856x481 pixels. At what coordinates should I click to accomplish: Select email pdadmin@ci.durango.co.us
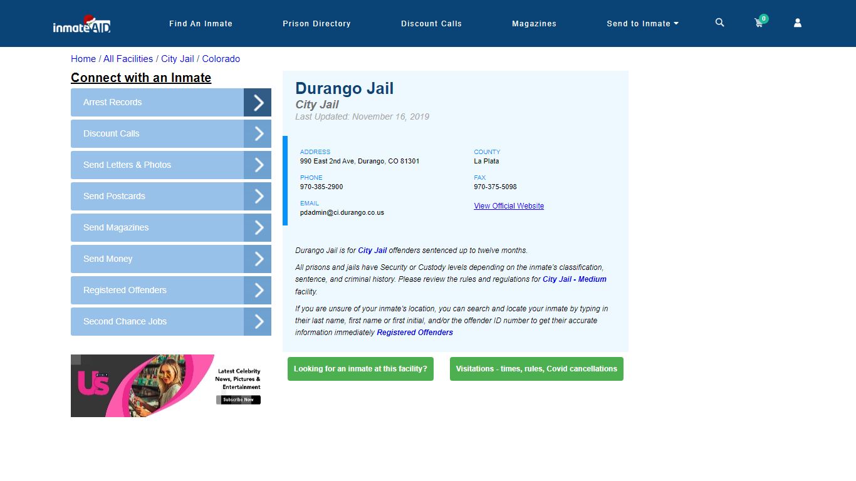click(342, 212)
